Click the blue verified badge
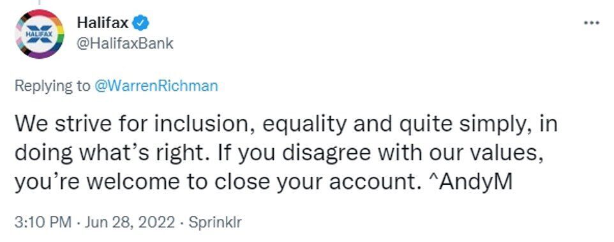This screenshot has height=242, width=614. click(x=140, y=24)
